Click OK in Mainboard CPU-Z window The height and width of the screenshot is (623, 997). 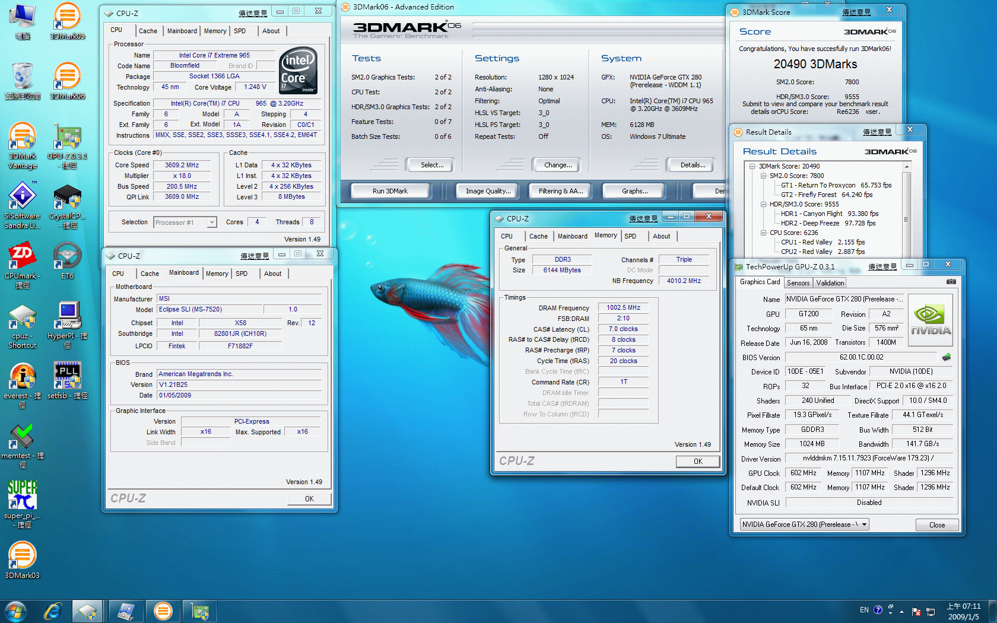pos(309,498)
